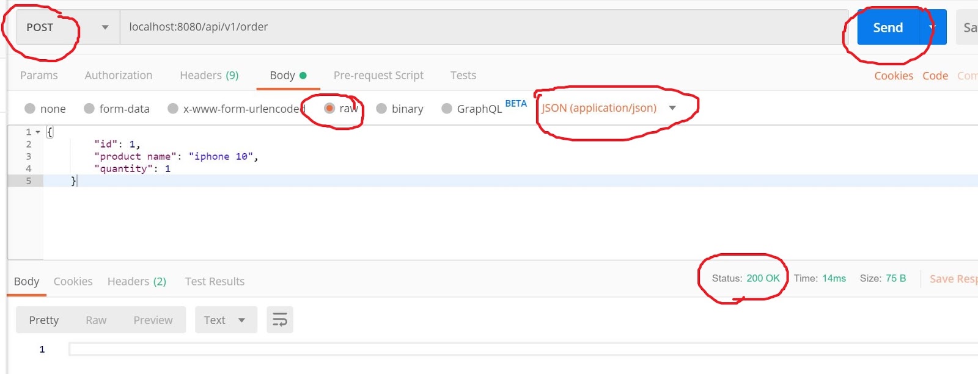Collapse the JSON block on line 1
978x374 pixels.
tap(37, 131)
